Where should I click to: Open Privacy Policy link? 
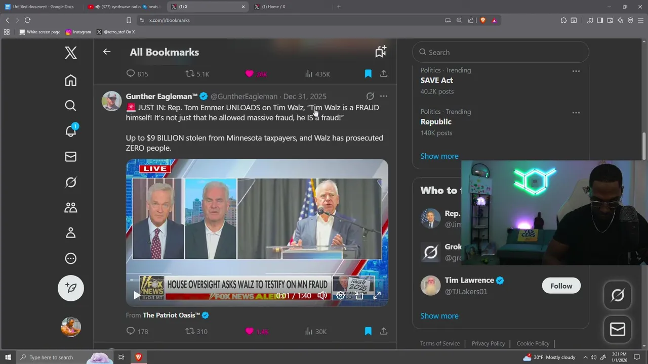[x=489, y=343]
